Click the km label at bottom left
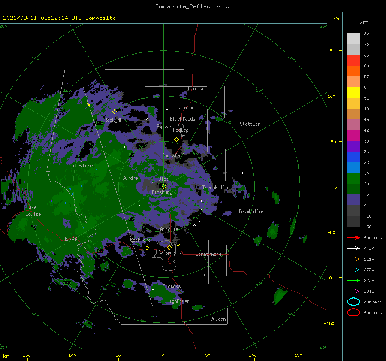Image resolution: width=386 pixels, height=361 pixels. 6,356
